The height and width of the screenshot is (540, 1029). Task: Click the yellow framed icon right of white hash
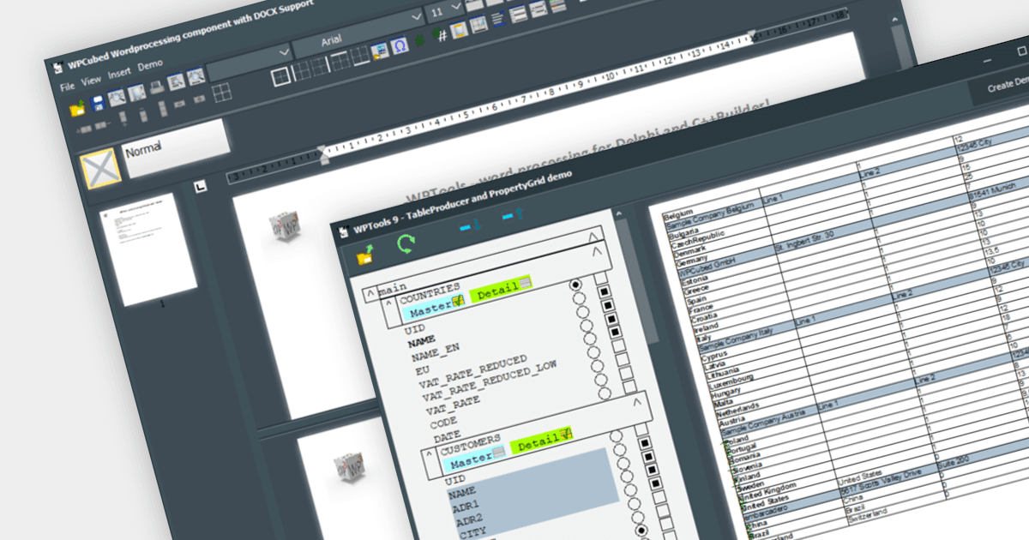(x=460, y=30)
